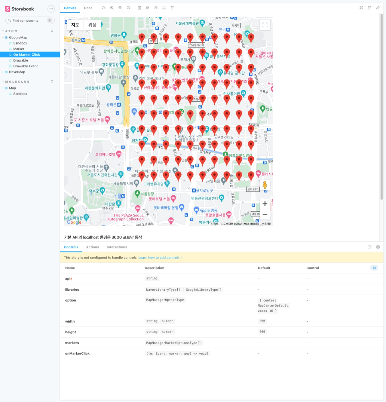Hide the addons panel

378,247
